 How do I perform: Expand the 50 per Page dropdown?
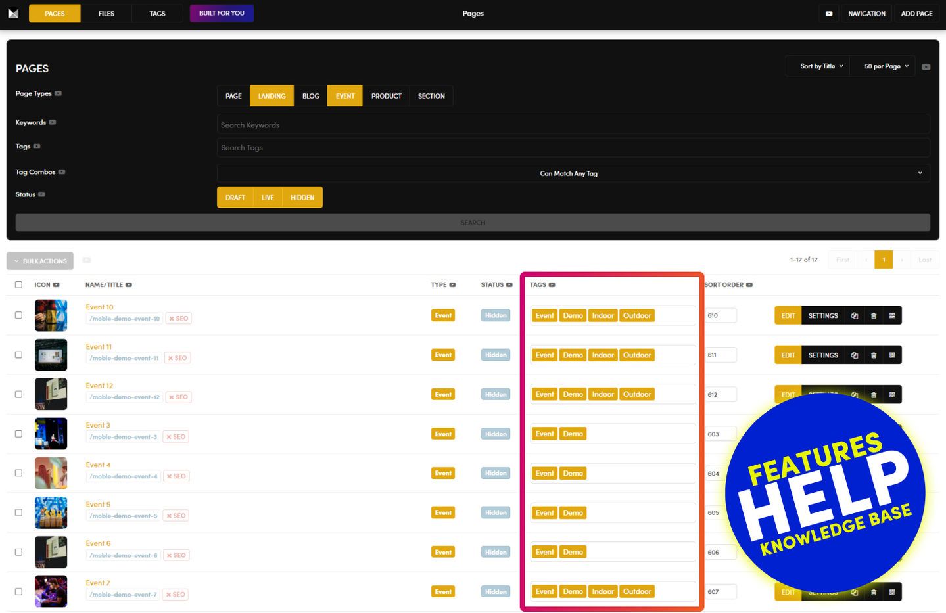(886, 66)
